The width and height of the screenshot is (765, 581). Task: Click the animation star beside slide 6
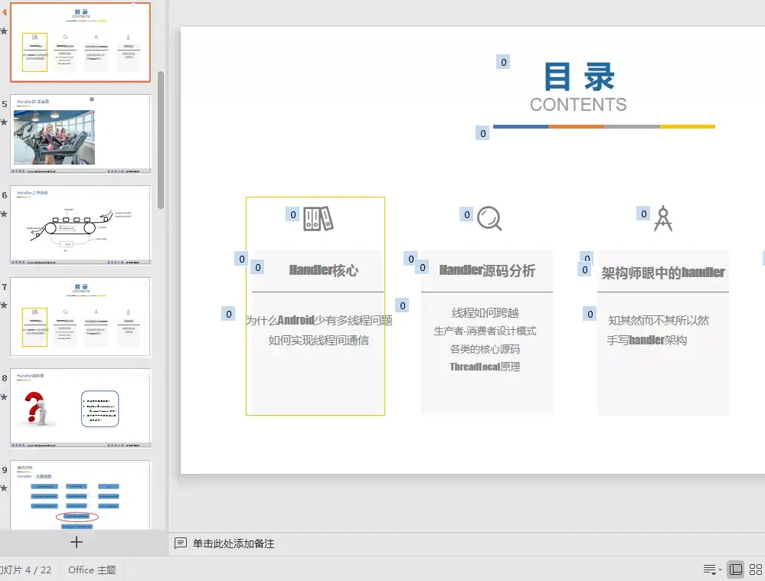[4, 214]
